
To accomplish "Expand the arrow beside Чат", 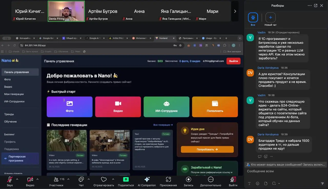I will coord(89,179).
